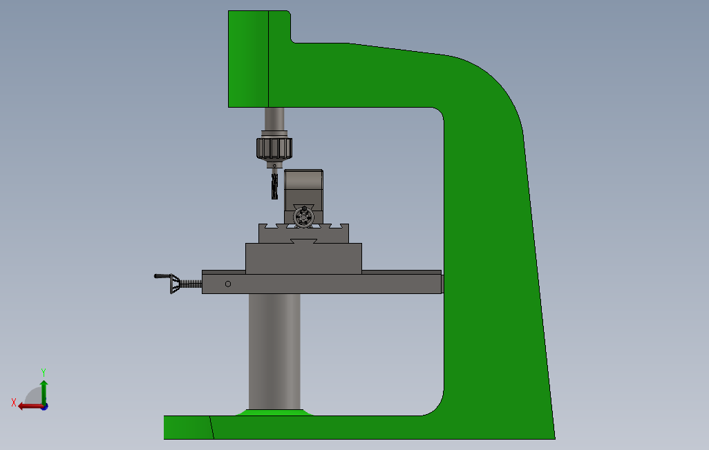Select the green column base flange
The height and width of the screenshot is (450, 709).
pos(274,413)
